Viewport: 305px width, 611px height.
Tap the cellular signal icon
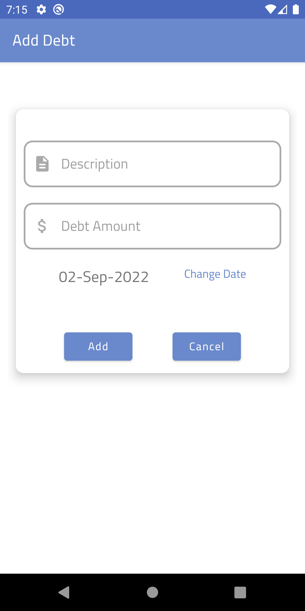click(283, 10)
